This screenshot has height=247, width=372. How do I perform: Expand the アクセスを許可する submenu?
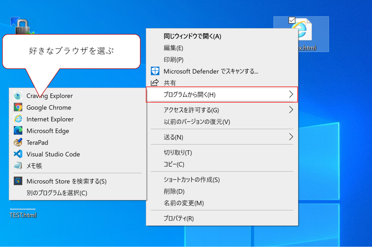coord(291,109)
